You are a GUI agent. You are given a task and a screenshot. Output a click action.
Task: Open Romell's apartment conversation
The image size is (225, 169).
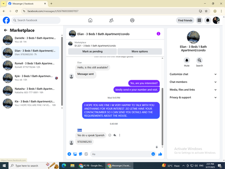tap(30, 65)
